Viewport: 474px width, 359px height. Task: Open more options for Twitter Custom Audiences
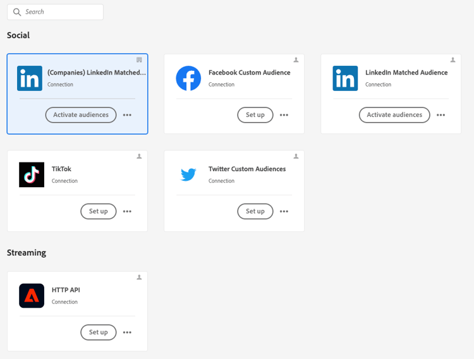284,211
